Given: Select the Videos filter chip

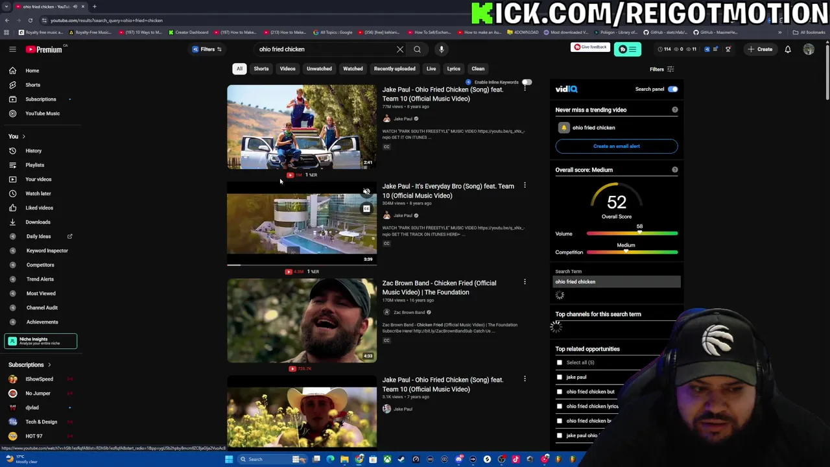Looking at the screenshot, I should (x=287, y=69).
